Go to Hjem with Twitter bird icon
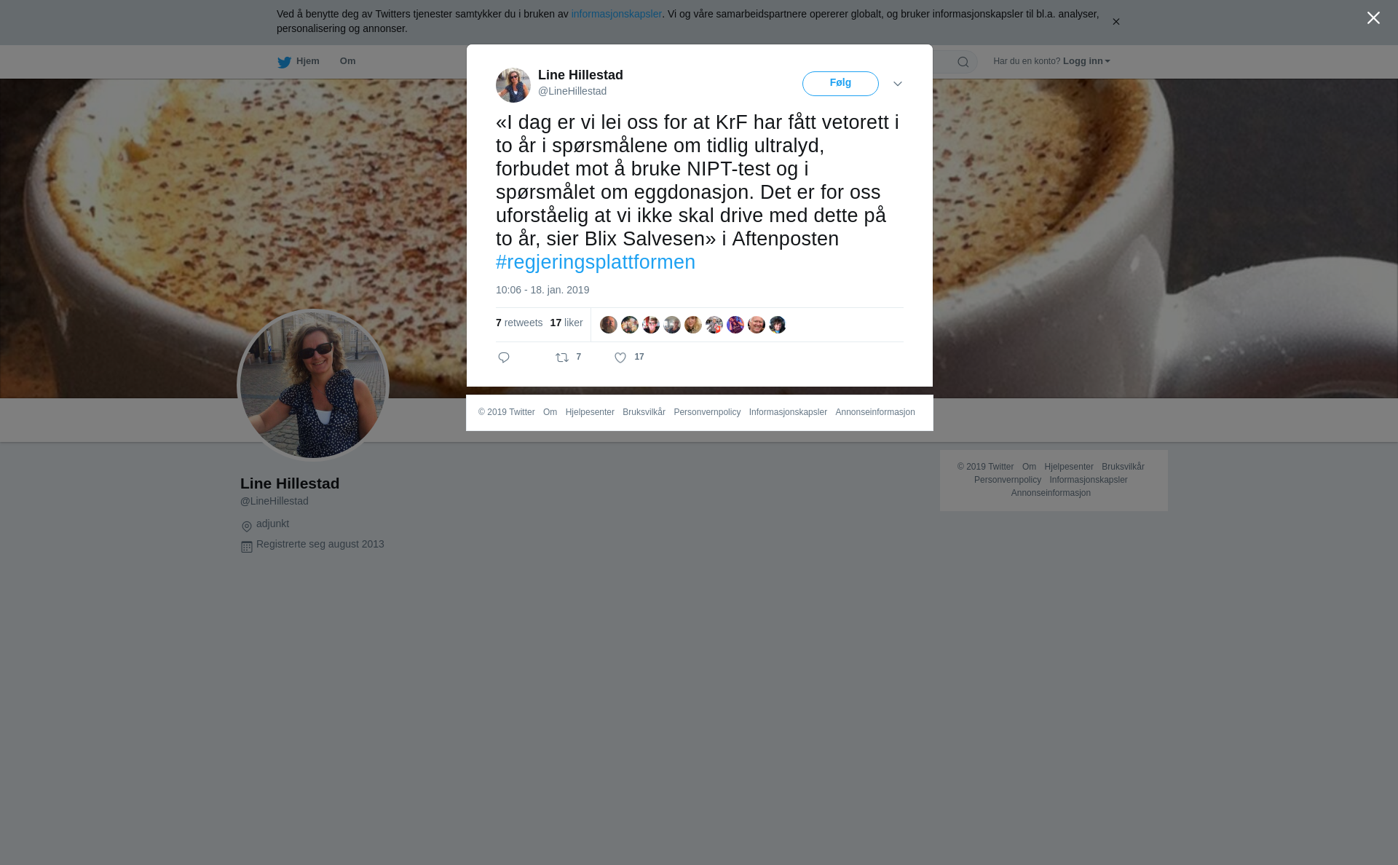This screenshot has height=865, width=1398. pyautogui.click(x=299, y=62)
